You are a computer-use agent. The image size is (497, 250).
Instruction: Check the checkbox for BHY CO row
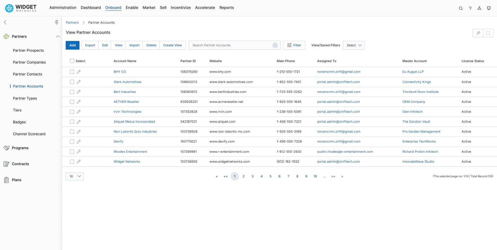click(72, 72)
